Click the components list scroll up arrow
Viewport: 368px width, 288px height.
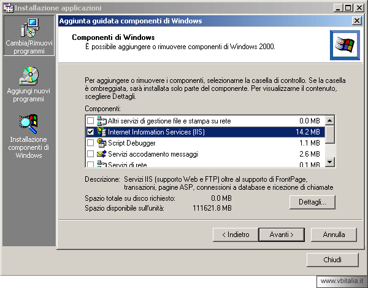coord(330,120)
